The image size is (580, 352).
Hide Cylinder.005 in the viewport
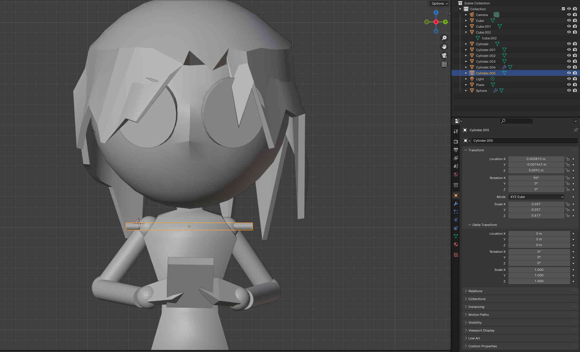pos(569,73)
